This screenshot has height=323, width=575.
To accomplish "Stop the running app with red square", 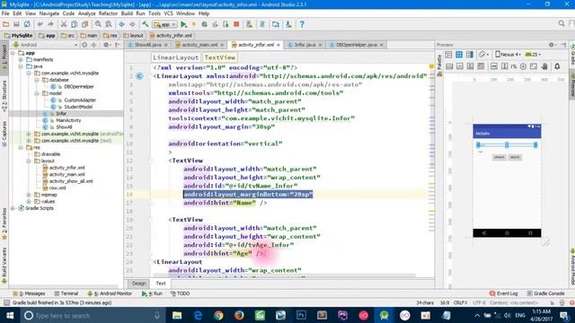I will pyautogui.click(x=236, y=24).
